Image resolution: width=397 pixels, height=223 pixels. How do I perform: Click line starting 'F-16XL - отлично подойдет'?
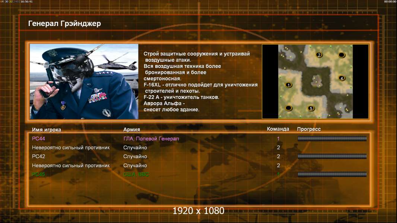pos(200,85)
